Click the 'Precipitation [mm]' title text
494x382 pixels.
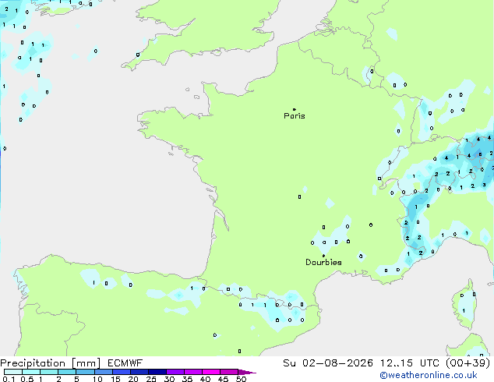(x=51, y=363)
